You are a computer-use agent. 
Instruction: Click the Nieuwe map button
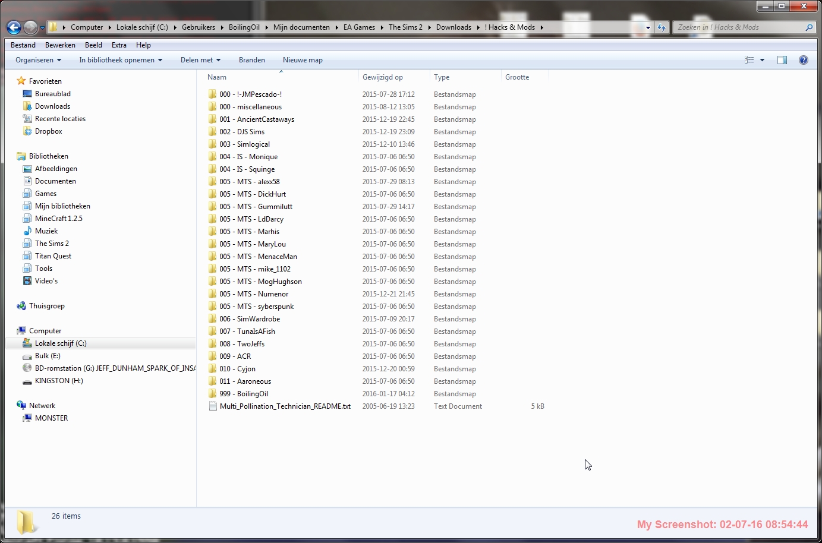coord(303,60)
